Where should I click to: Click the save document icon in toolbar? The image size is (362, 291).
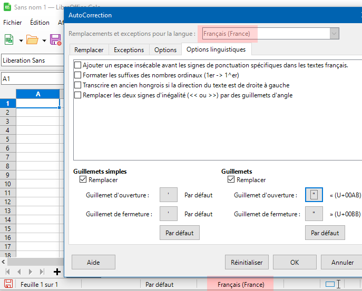(x=56, y=40)
